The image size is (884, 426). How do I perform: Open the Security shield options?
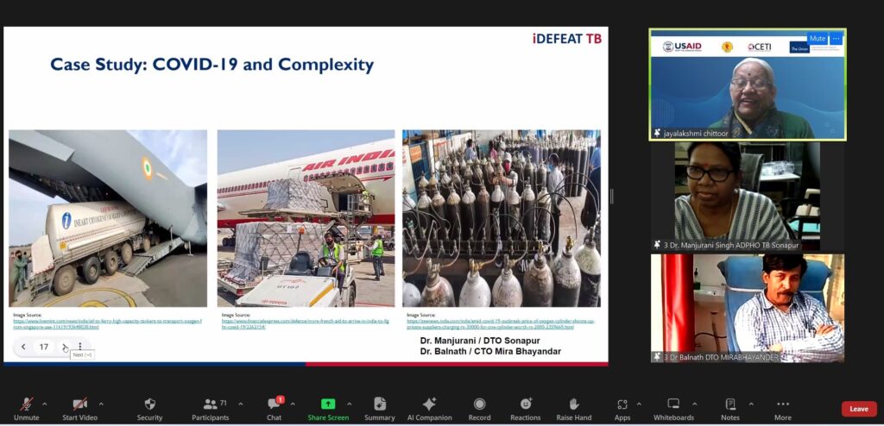coord(149,408)
